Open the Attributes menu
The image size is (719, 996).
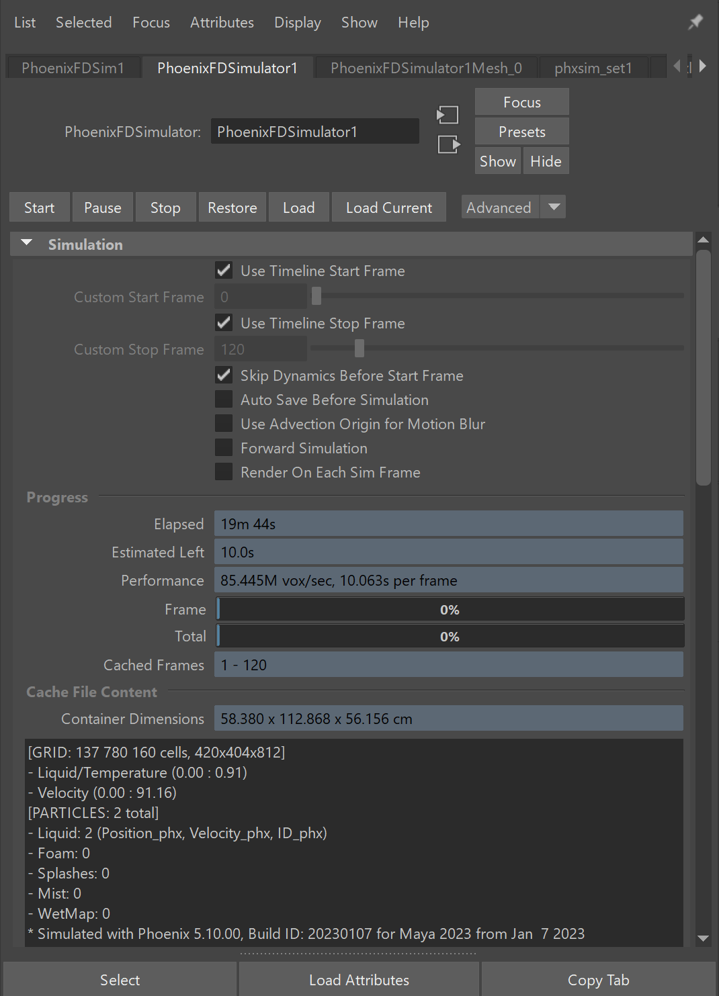click(x=222, y=22)
